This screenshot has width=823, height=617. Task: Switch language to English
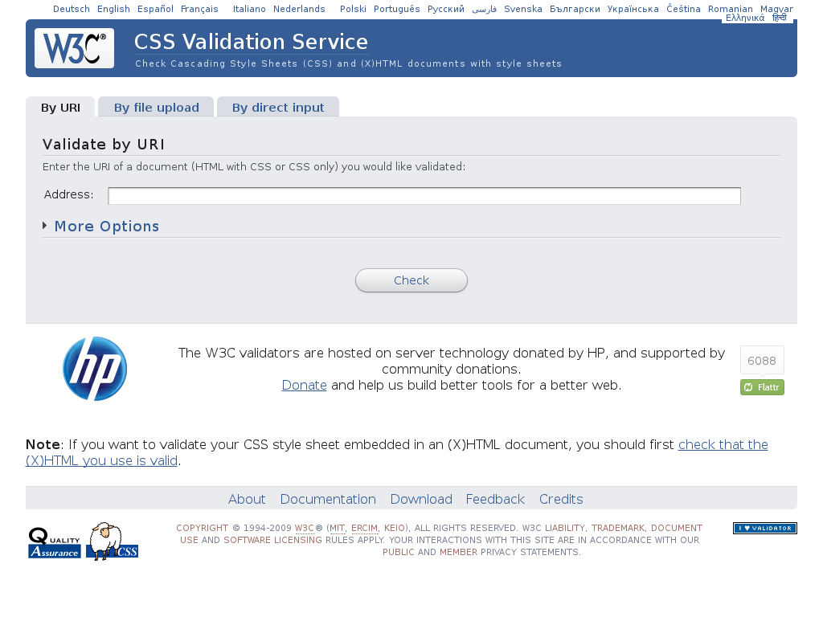pyautogui.click(x=113, y=9)
